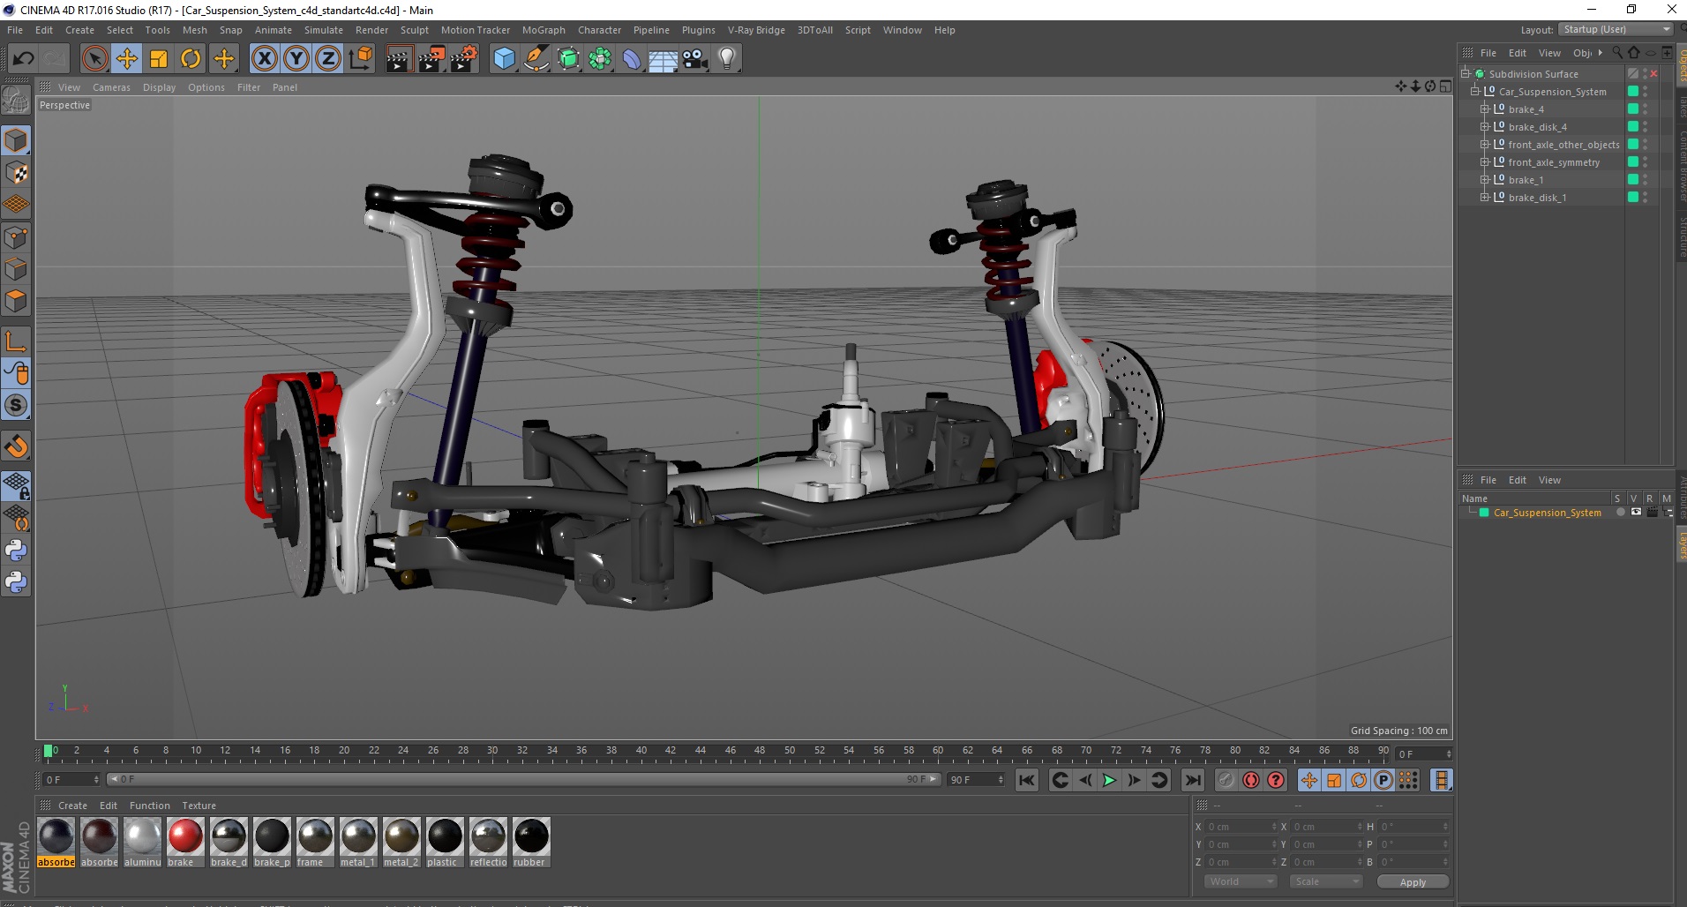Collapse the Subdivision Surface tree item

(1466, 74)
